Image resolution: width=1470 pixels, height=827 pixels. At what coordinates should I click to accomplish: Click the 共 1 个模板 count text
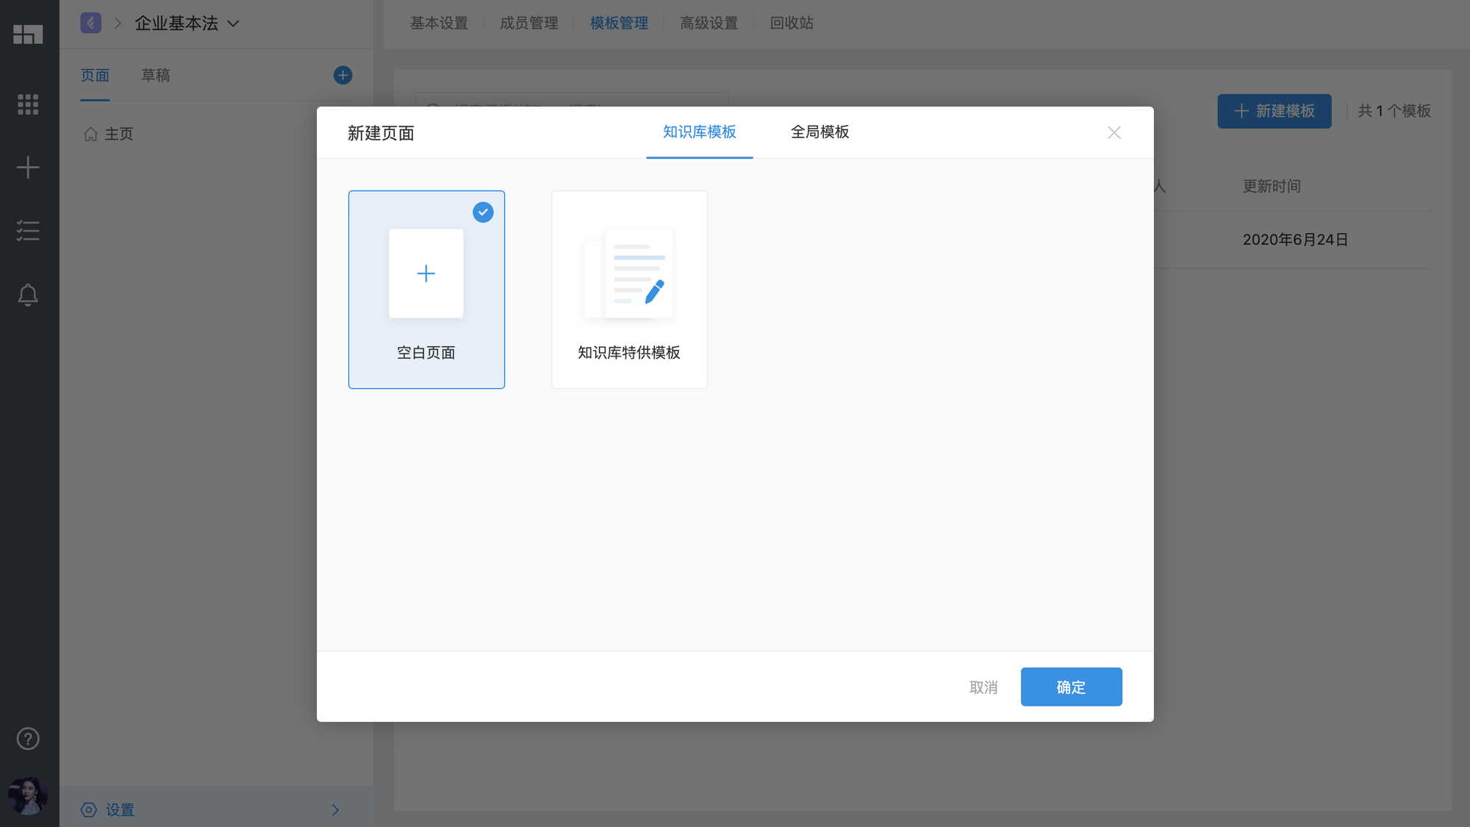pyautogui.click(x=1394, y=111)
